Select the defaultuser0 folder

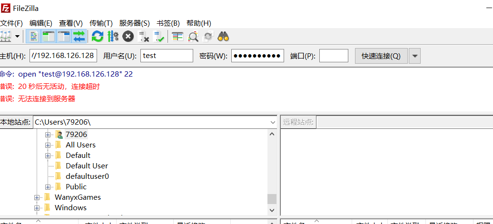[x=88, y=176]
